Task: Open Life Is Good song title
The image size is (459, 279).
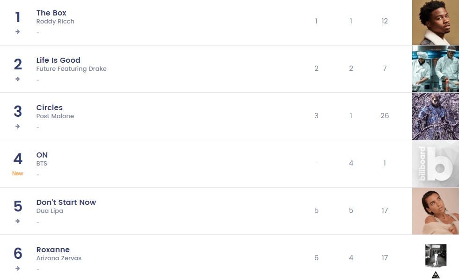Action: pos(59,60)
